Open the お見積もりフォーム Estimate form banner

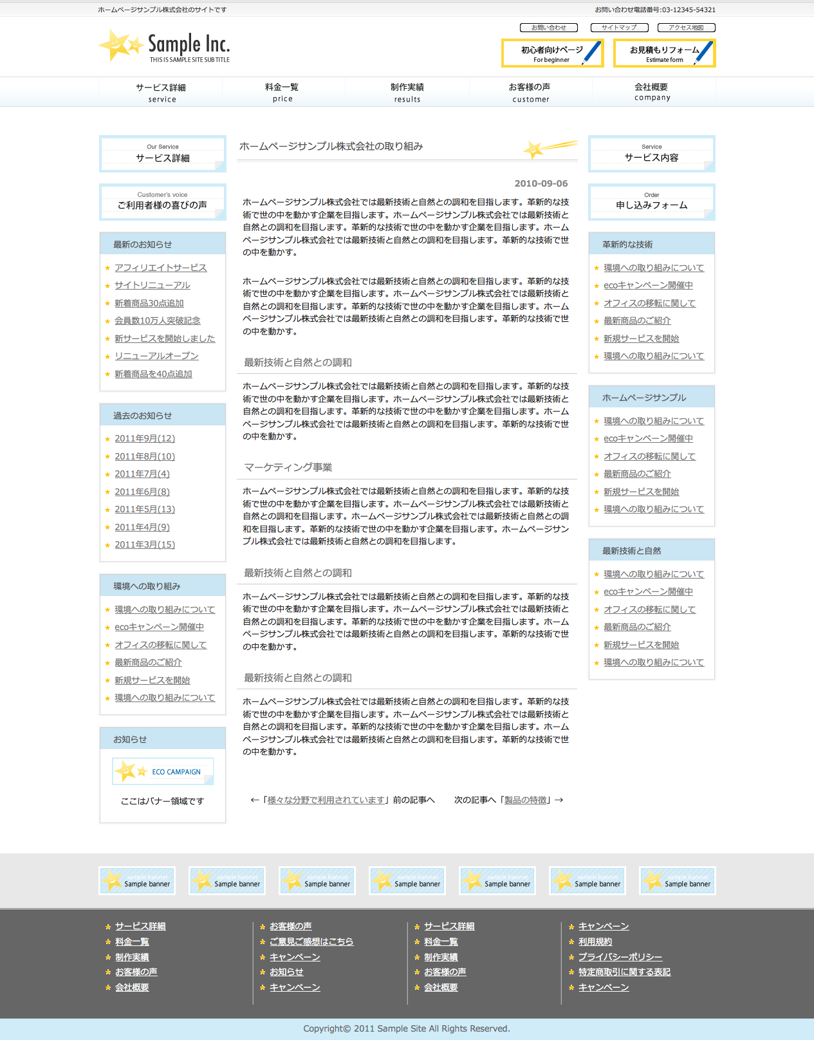click(x=664, y=53)
